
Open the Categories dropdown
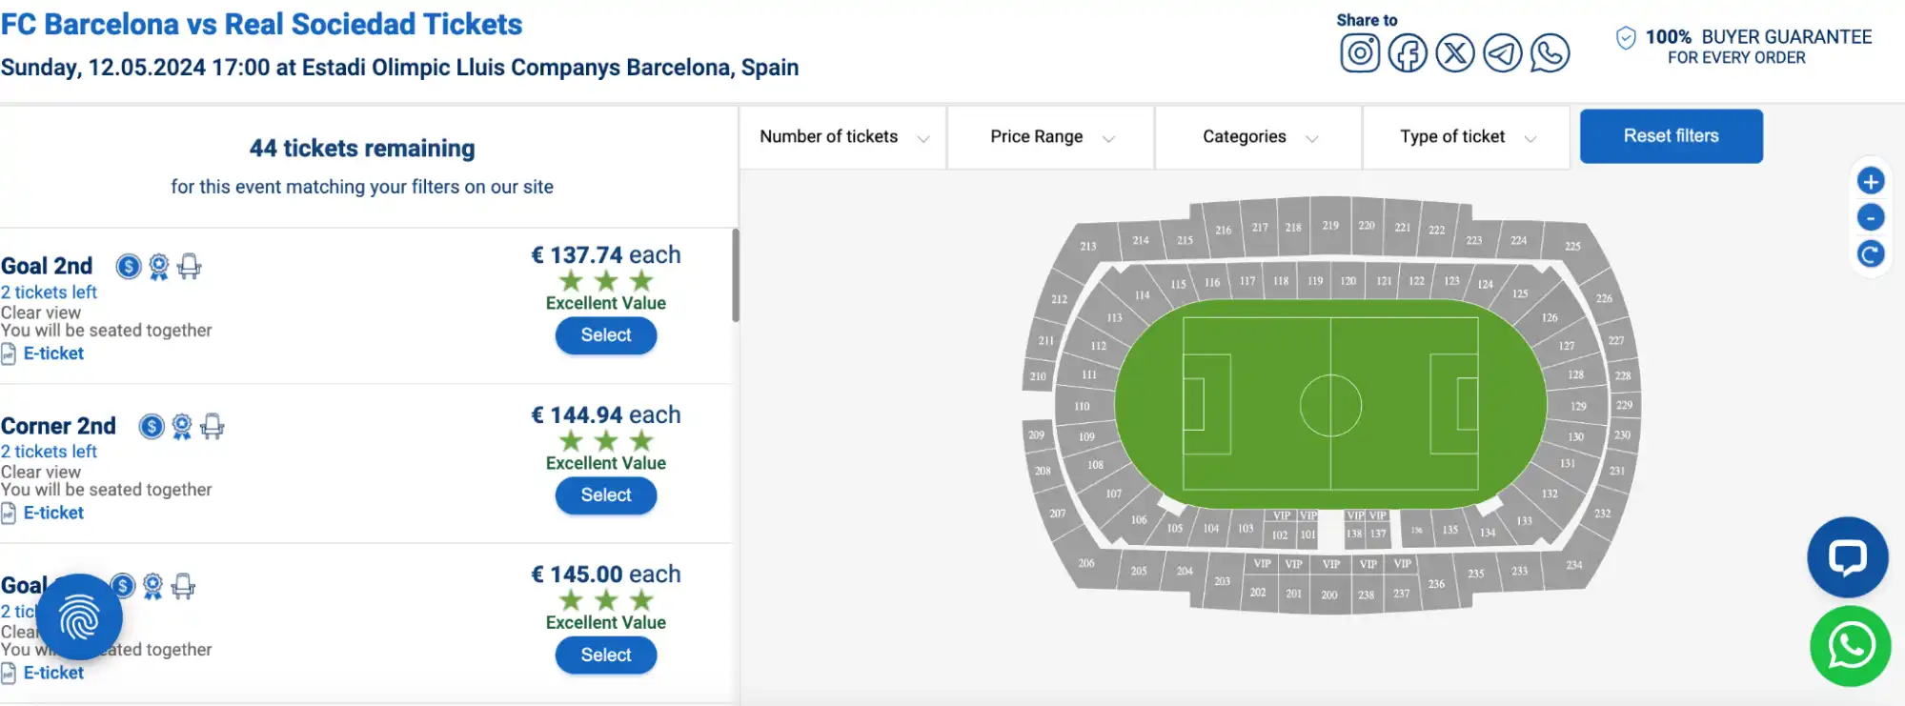[1257, 136]
